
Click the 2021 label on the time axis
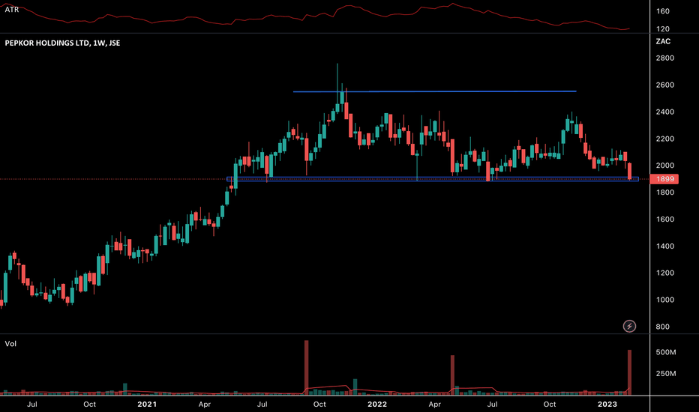tap(147, 405)
